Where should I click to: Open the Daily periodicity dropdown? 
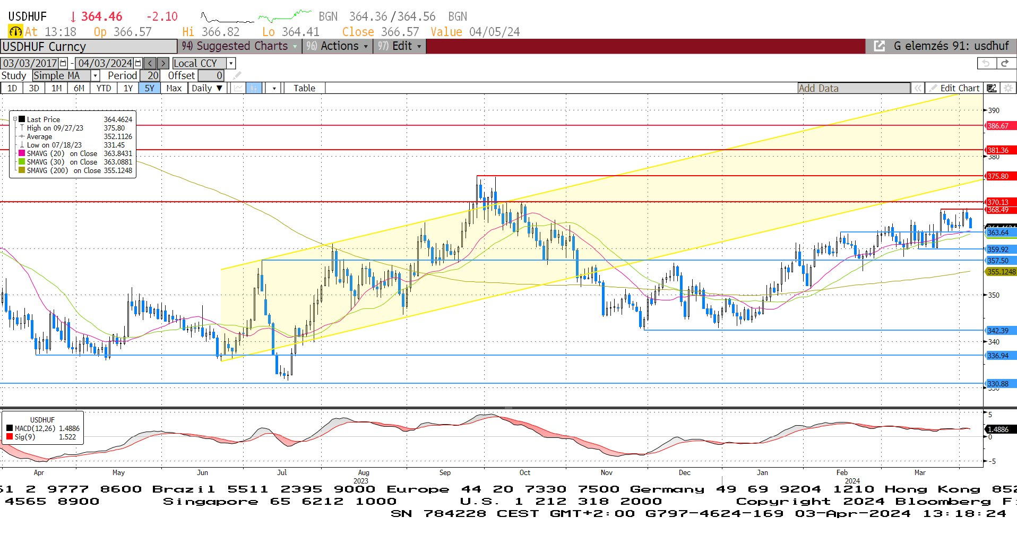tap(208, 88)
